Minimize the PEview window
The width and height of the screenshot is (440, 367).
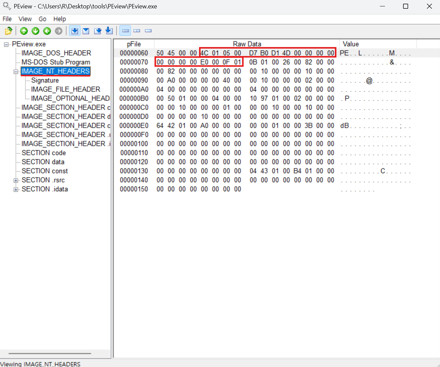[x=382, y=6]
